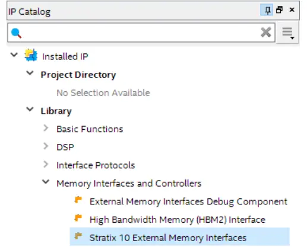The height and width of the screenshot is (247, 307).
Task: Click the No Selection Available text
Action: tap(103, 93)
